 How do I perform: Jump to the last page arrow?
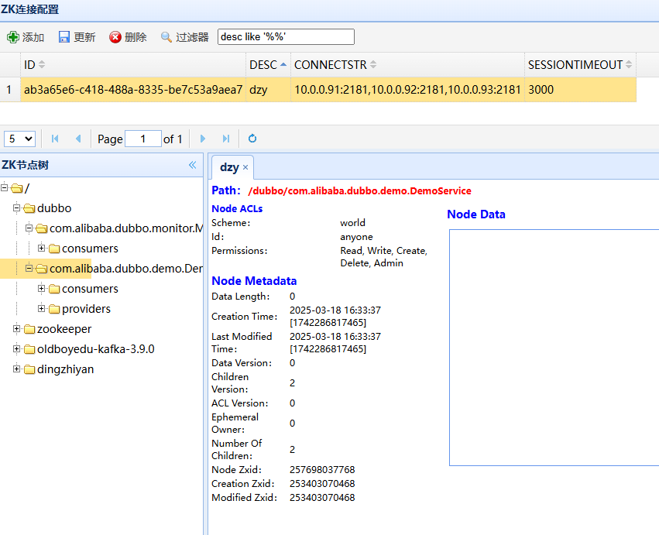[225, 139]
